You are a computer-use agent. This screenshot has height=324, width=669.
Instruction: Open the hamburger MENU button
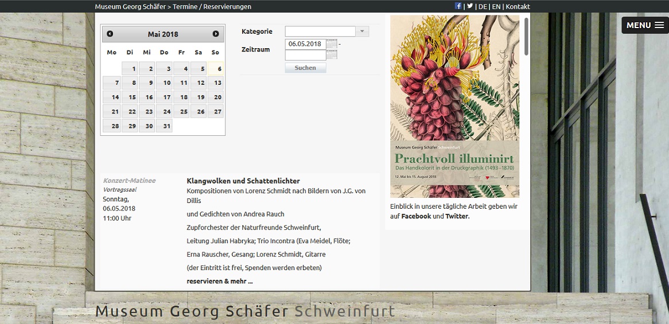(645, 25)
